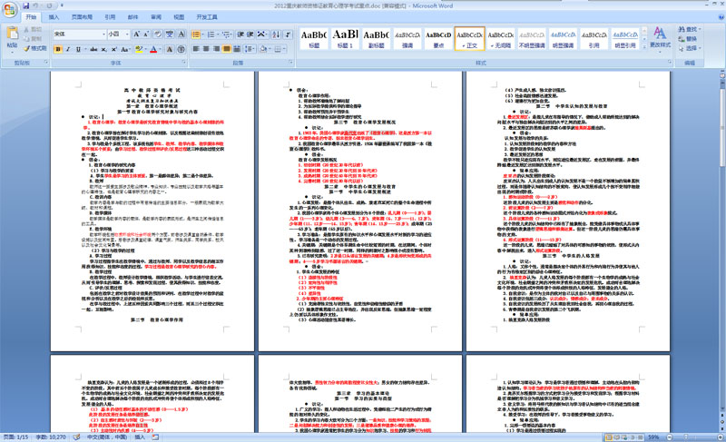The height and width of the screenshot is (442, 726).
Task: Apply the 副标题 style
Action: pos(376,38)
